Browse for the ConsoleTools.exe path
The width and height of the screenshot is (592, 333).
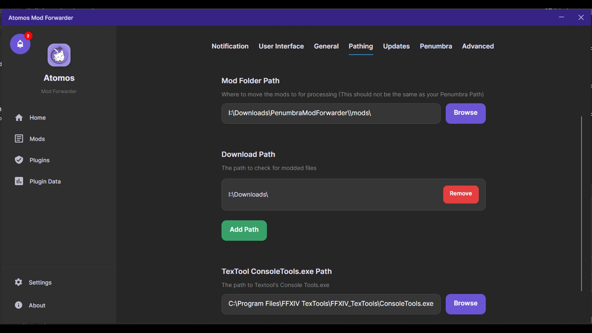pos(466,304)
